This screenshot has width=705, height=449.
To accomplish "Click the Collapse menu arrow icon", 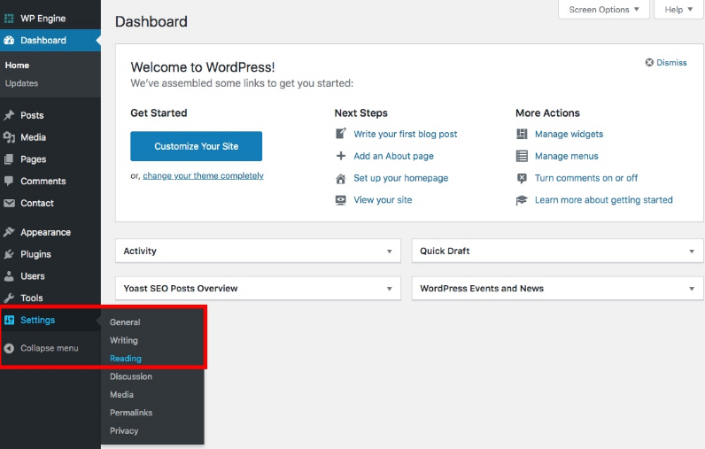I will click(9, 348).
